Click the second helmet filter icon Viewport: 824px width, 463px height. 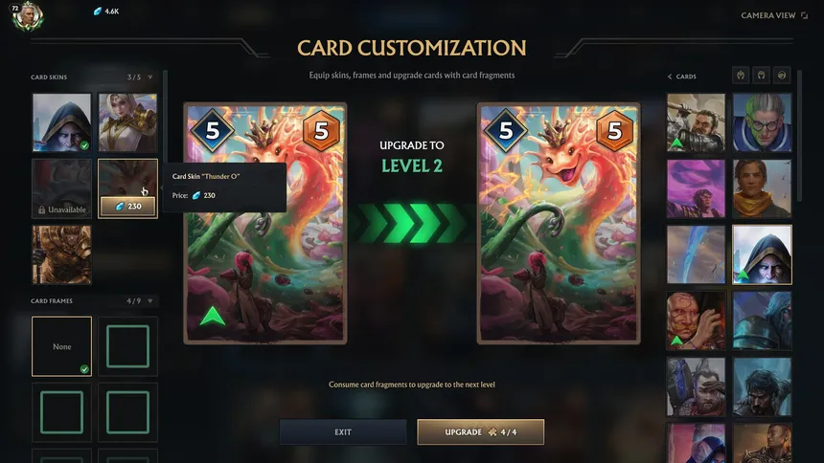click(761, 76)
